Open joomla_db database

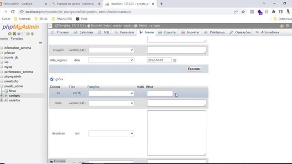coord(11,57)
